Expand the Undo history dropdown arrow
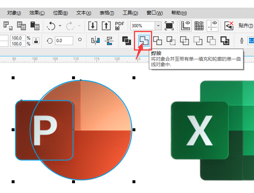254x193 pixels. coord(60,26)
